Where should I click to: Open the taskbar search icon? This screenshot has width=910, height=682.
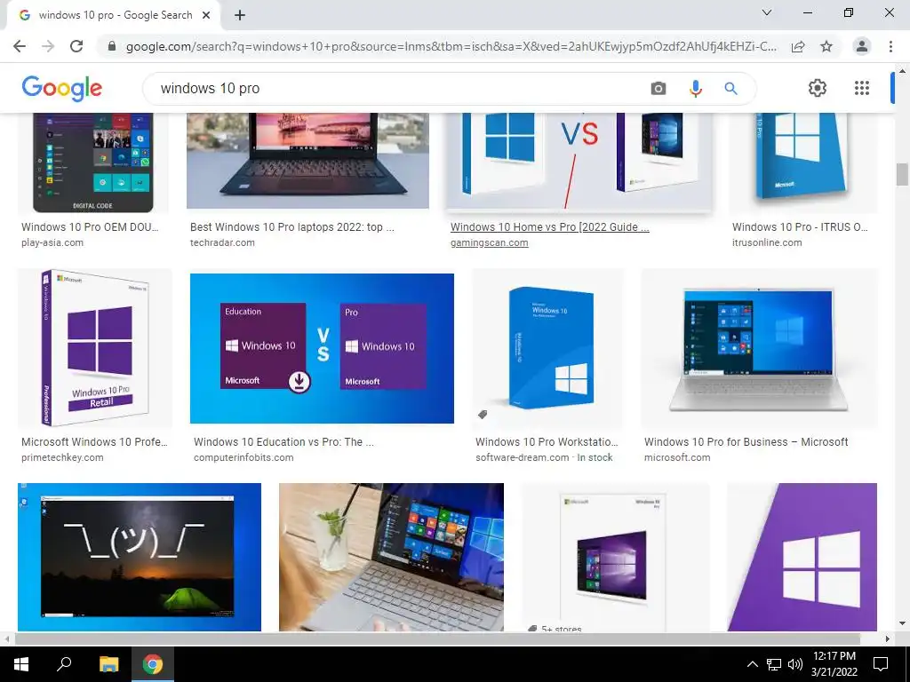[x=64, y=664]
